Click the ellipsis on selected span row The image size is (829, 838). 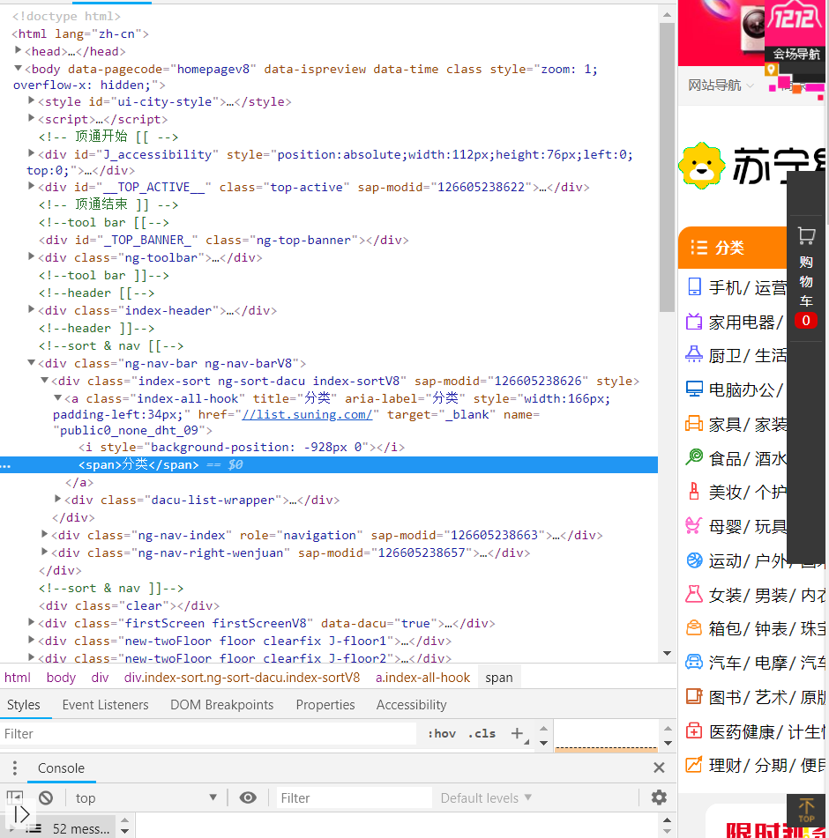(6, 466)
